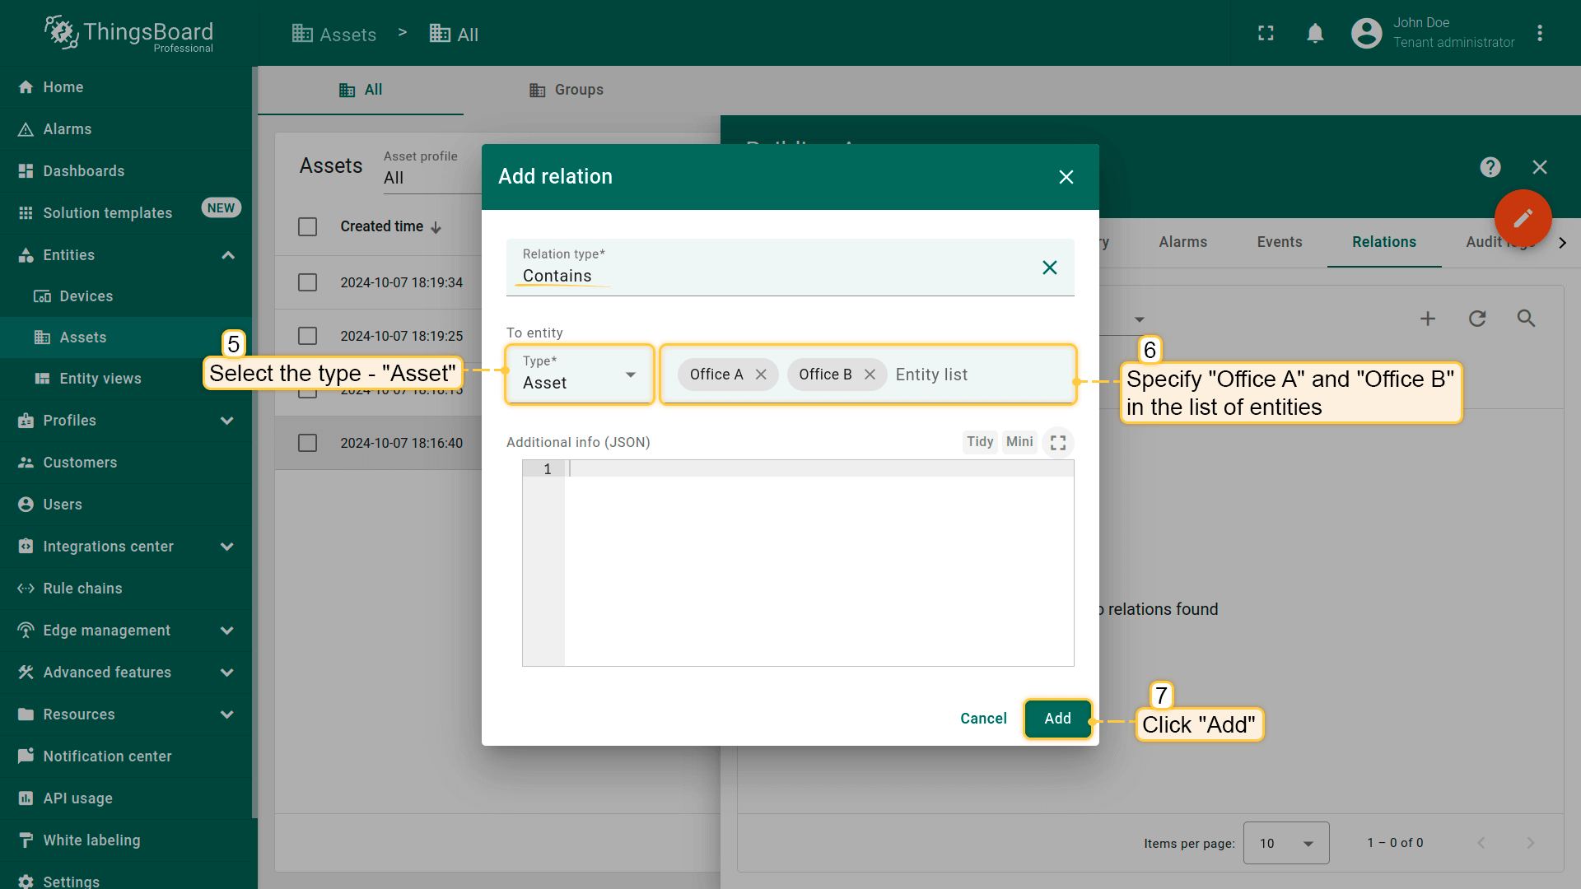Image resolution: width=1581 pixels, height=889 pixels.
Task: Open the help question mark icon
Action: click(1490, 167)
